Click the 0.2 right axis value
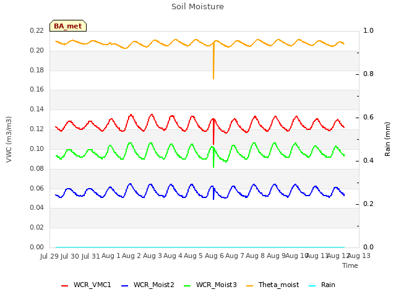The image size is (396, 297). pyautogui.click(x=368, y=204)
